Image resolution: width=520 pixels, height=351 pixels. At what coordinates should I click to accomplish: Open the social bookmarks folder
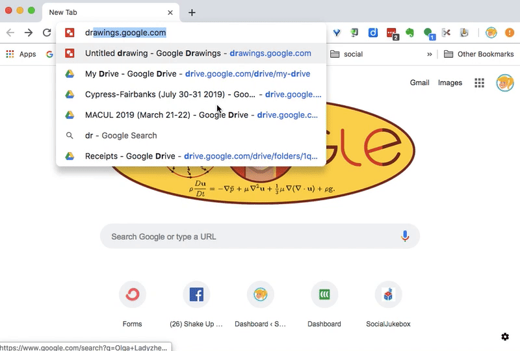346,54
